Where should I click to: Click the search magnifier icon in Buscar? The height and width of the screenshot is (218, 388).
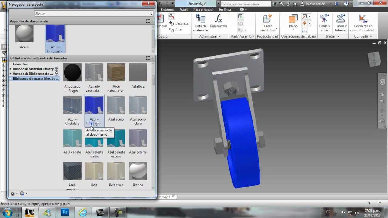150,14
